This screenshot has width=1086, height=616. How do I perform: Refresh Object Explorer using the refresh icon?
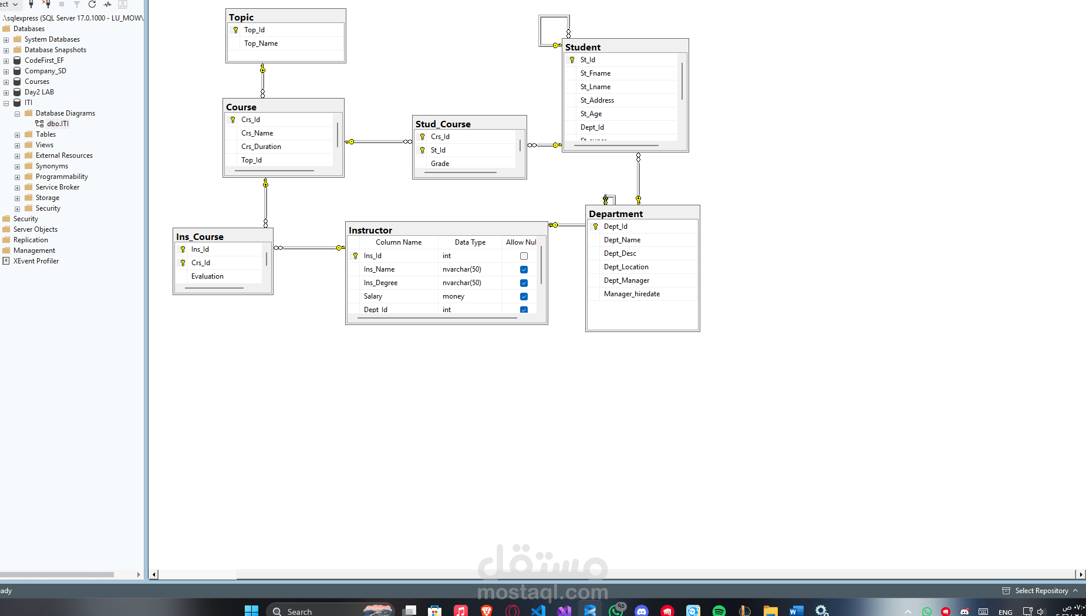click(92, 5)
